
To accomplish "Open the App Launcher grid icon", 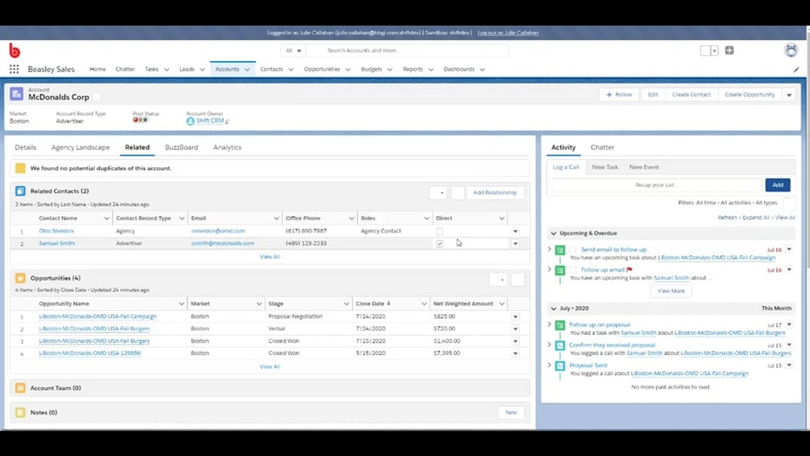I will point(14,69).
